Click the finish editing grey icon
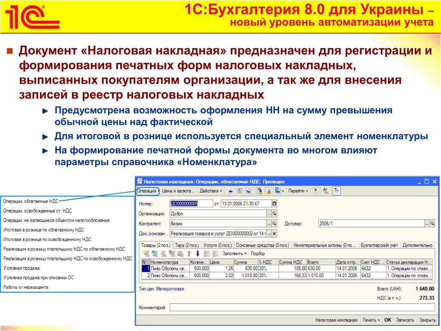 (180, 253)
